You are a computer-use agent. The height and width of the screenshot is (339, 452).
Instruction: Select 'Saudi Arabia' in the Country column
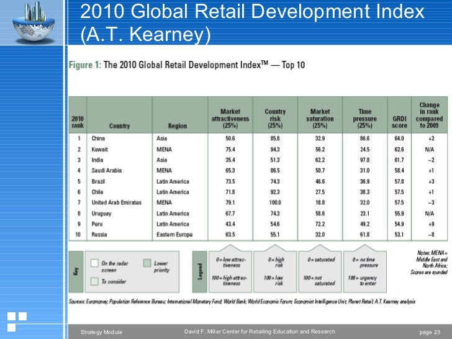point(106,170)
